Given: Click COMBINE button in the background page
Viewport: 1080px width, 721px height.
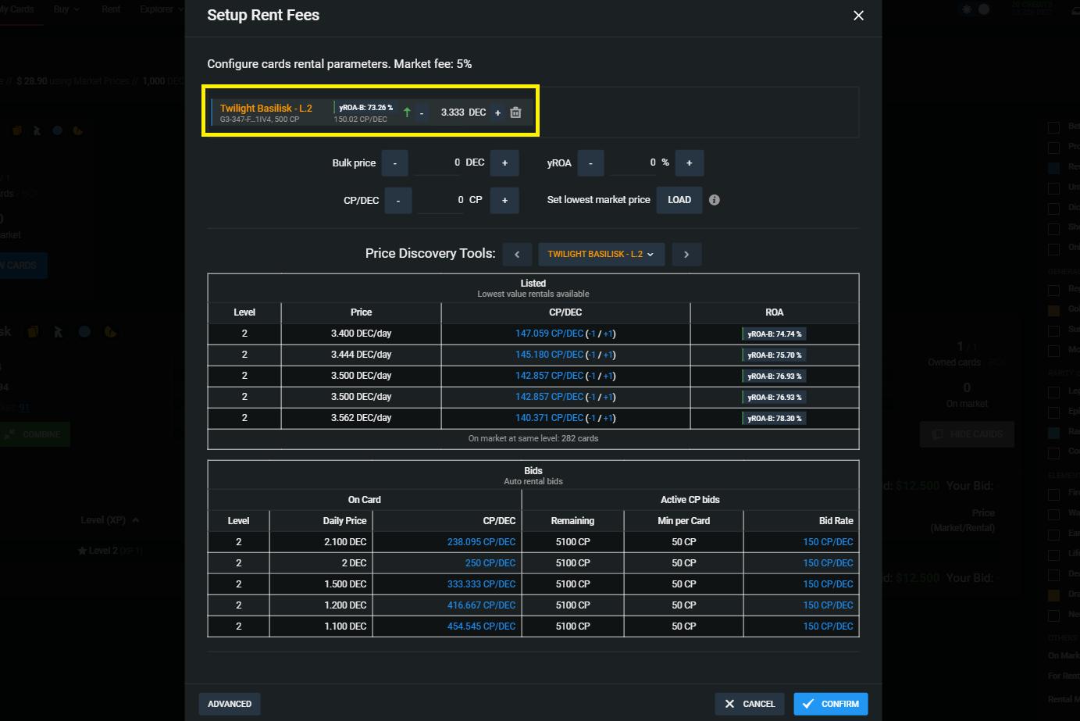Looking at the screenshot, I should pos(34,434).
